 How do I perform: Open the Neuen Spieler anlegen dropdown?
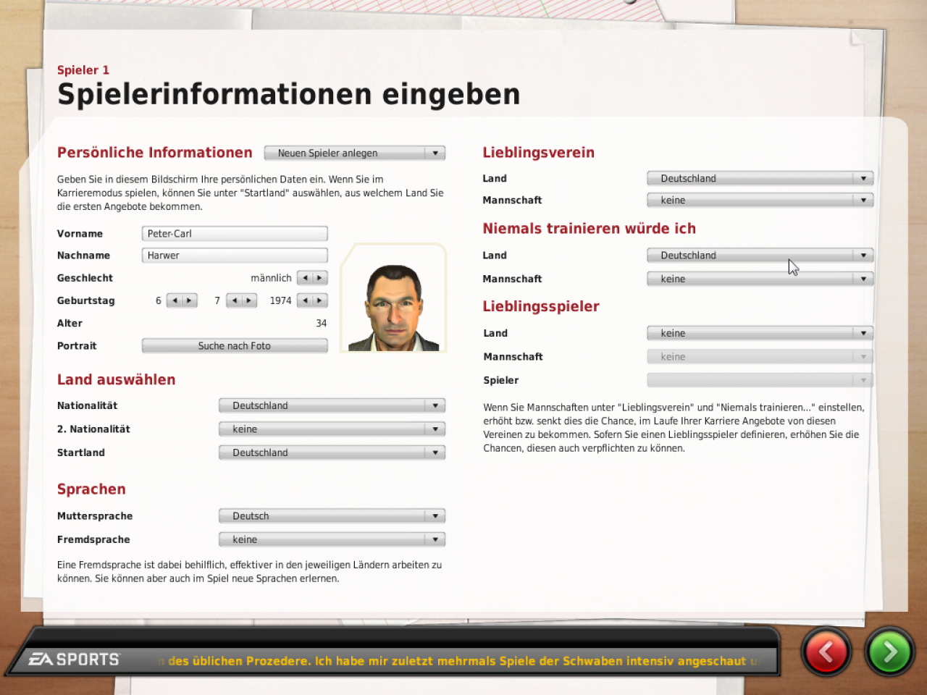click(355, 153)
